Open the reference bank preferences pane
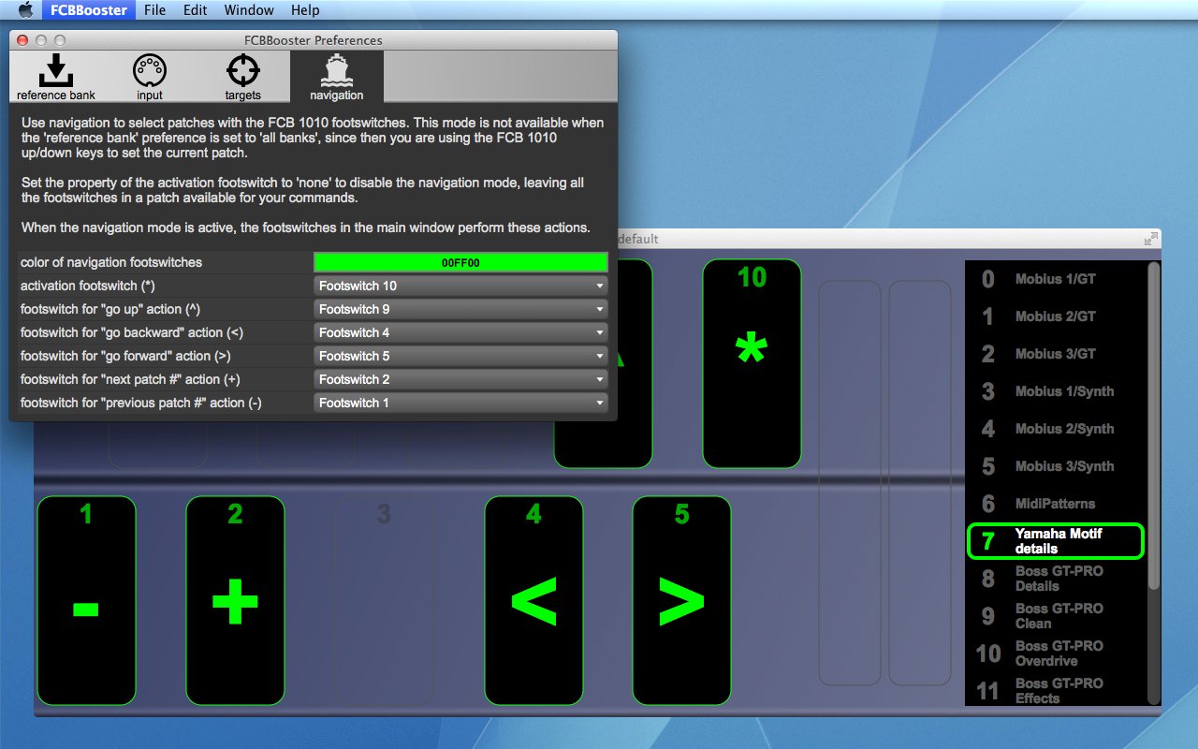The image size is (1198, 749). click(56, 77)
